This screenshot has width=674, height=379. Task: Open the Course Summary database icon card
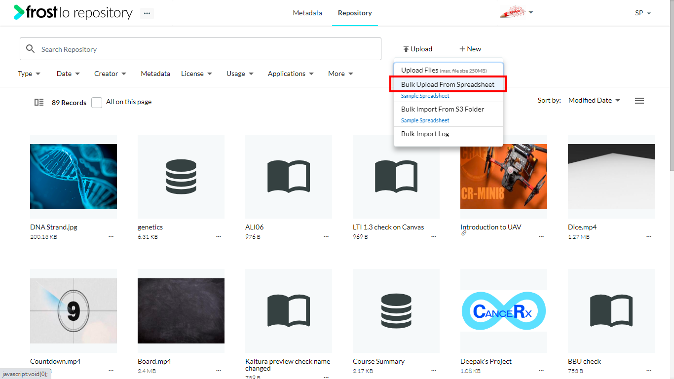click(396, 311)
